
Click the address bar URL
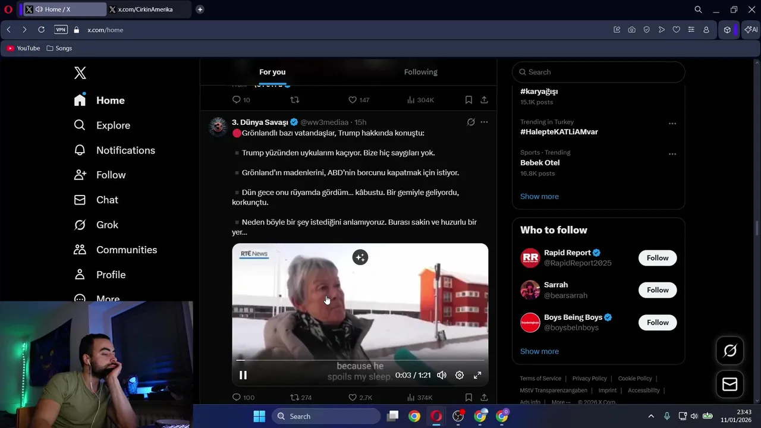(105, 30)
